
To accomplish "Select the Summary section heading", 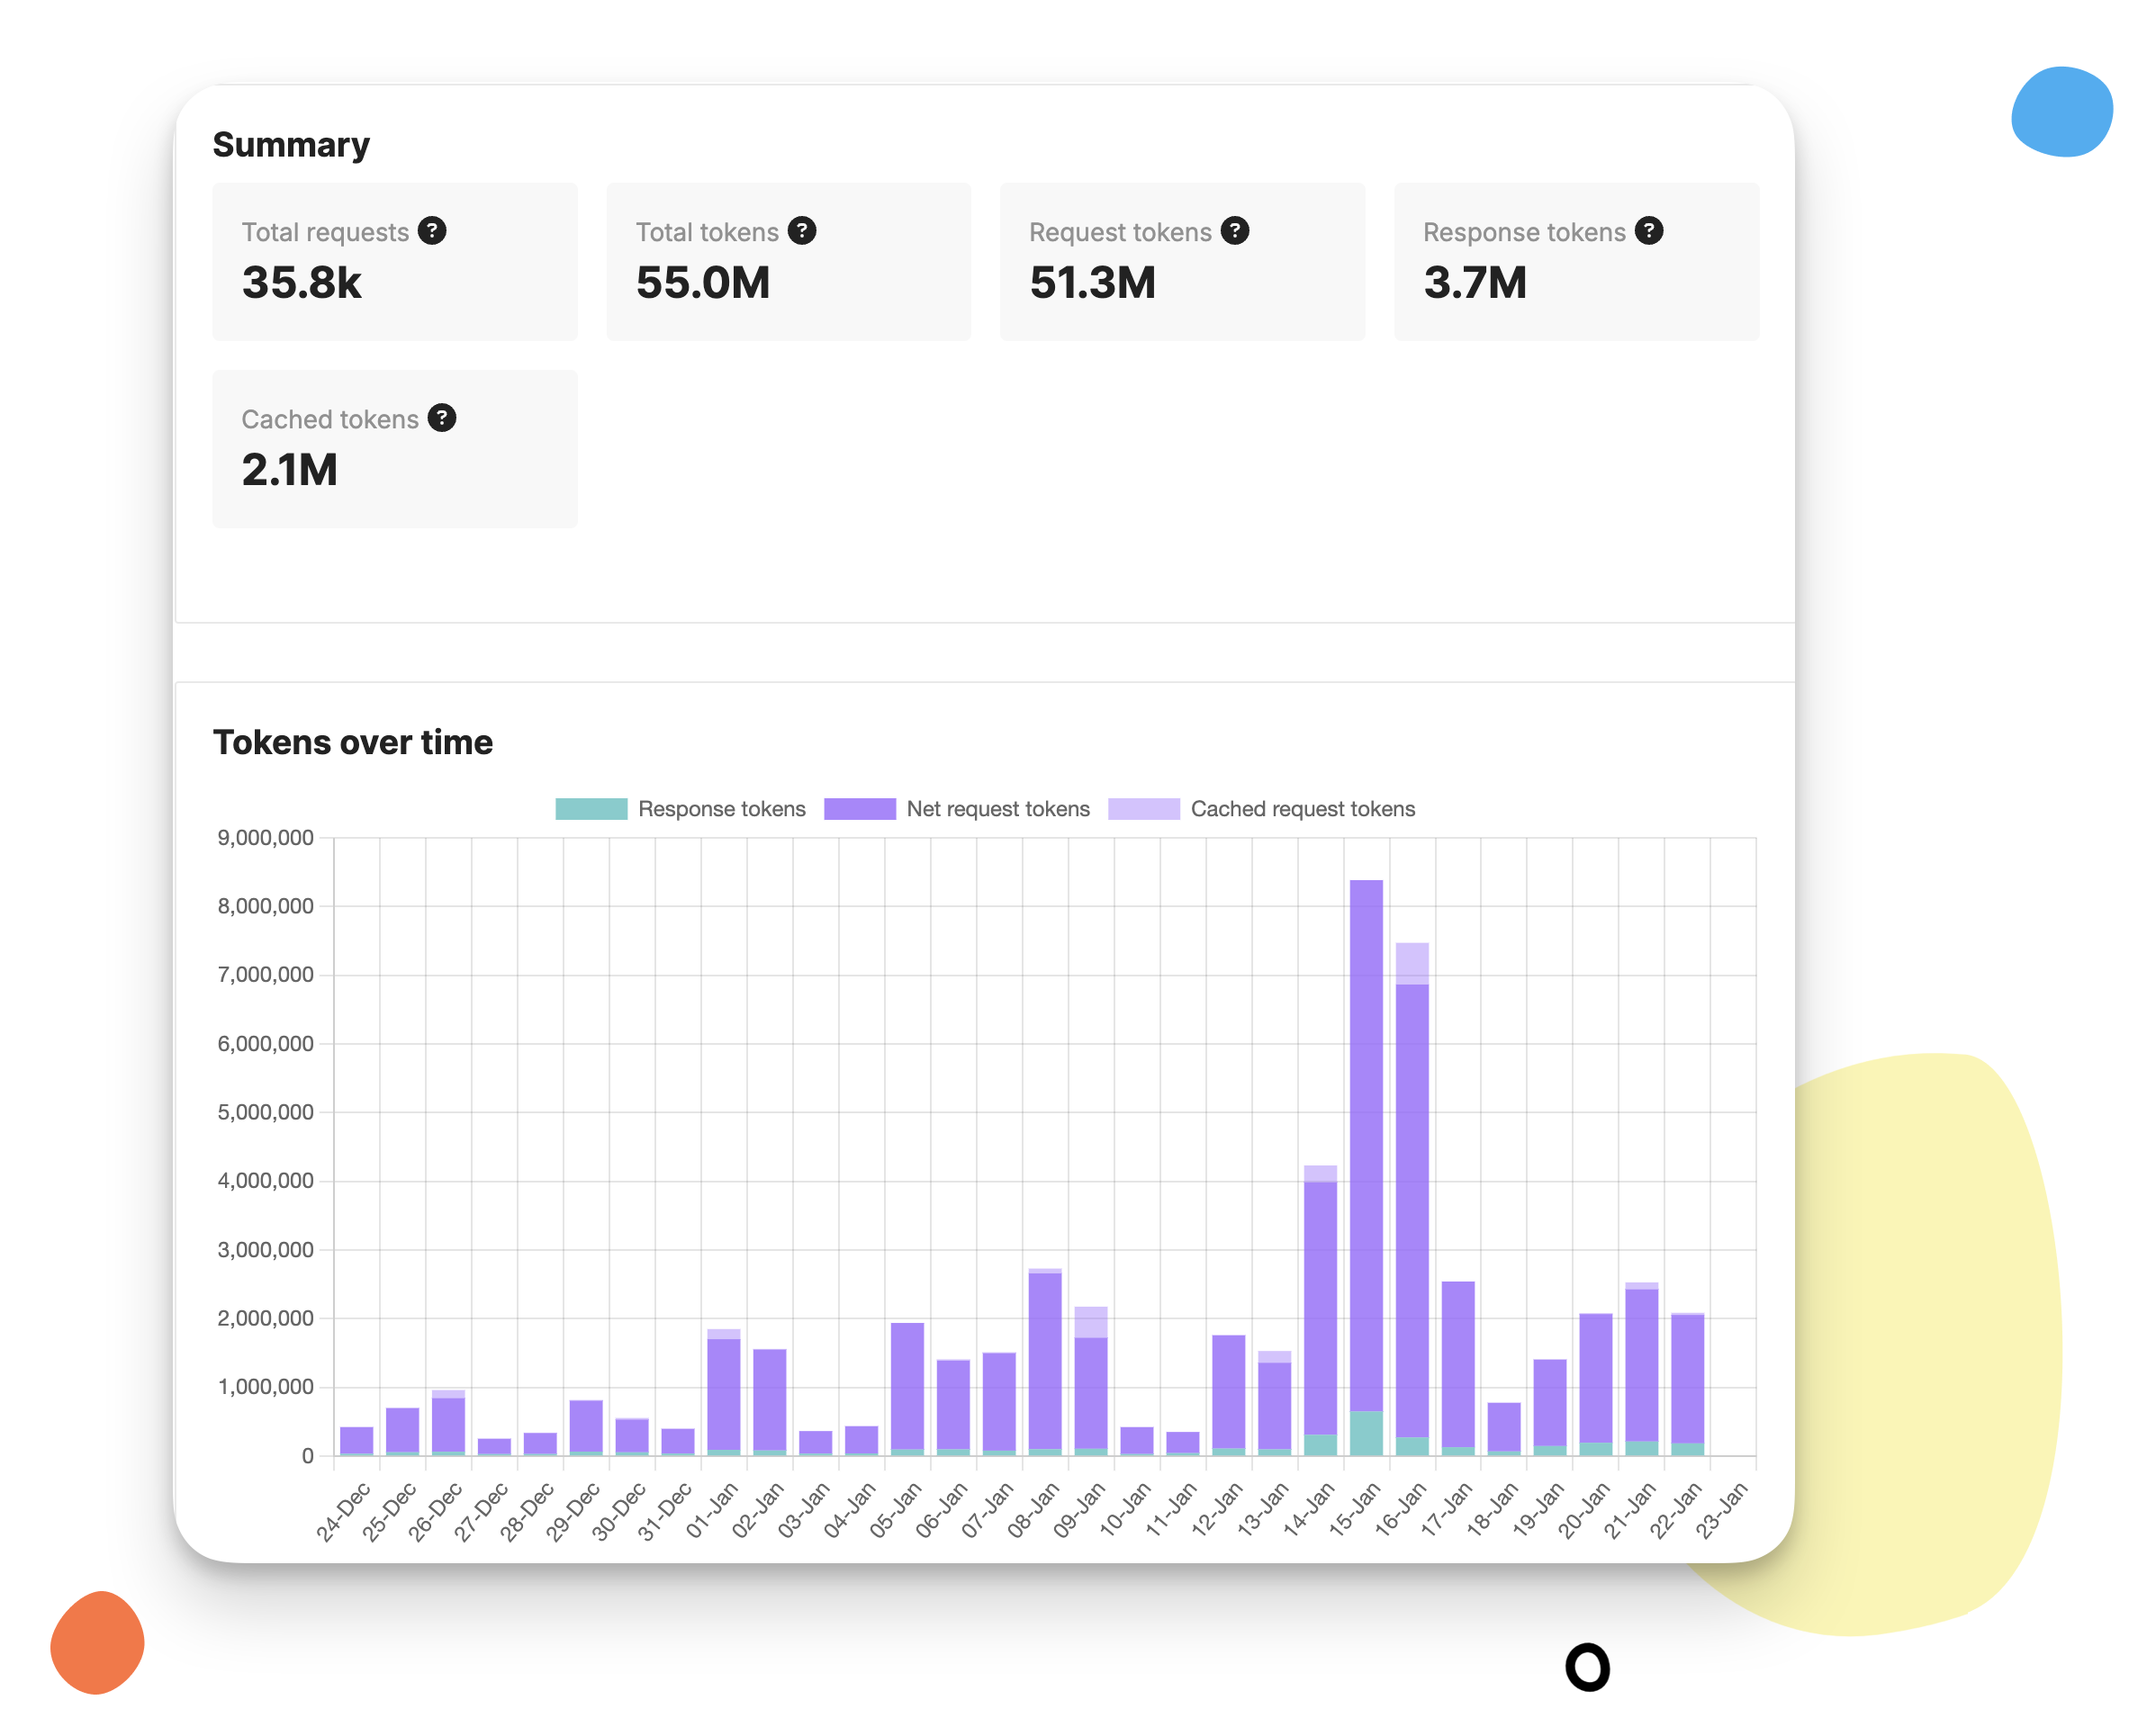I will [x=291, y=144].
